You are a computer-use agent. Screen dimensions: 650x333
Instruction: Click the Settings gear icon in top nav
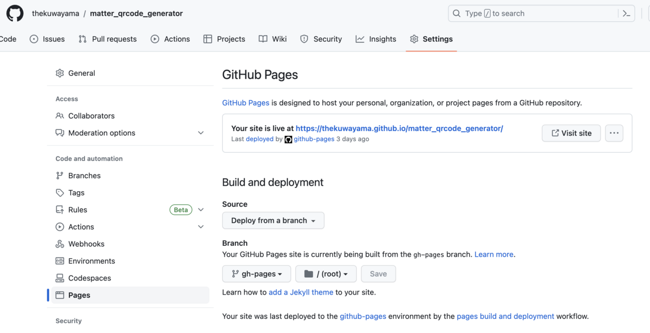point(414,39)
